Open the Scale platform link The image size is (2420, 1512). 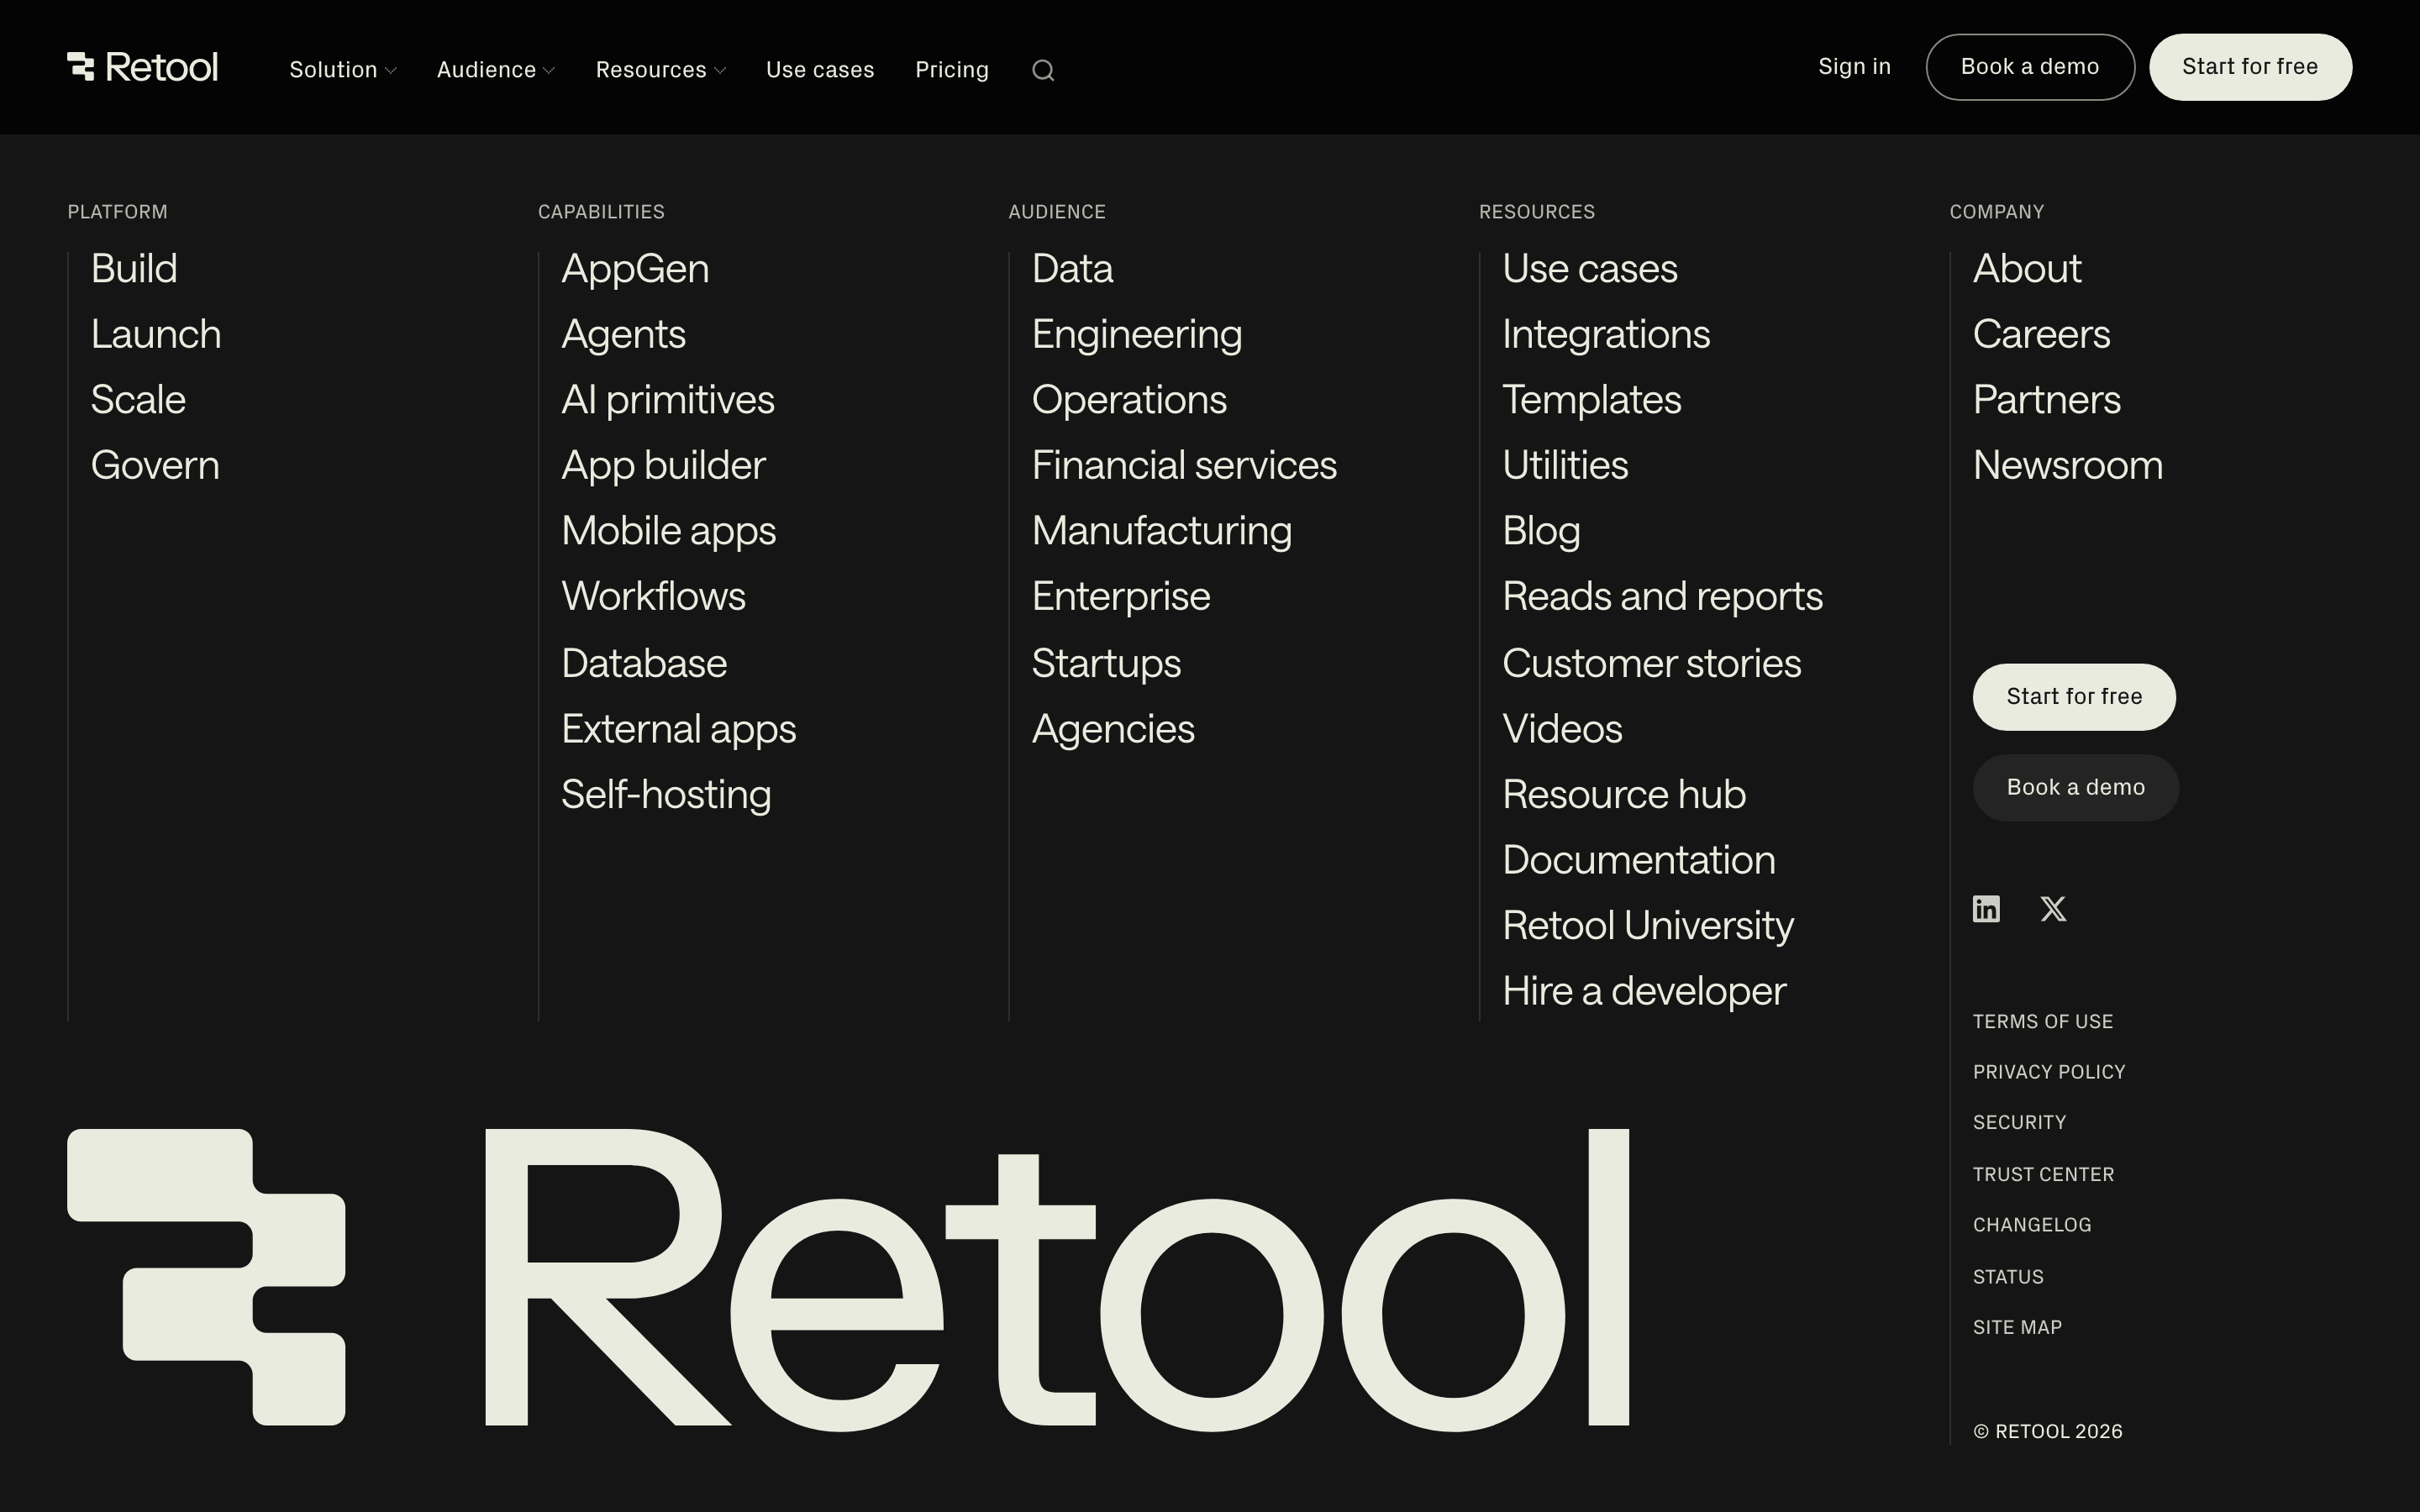[138, 400]
